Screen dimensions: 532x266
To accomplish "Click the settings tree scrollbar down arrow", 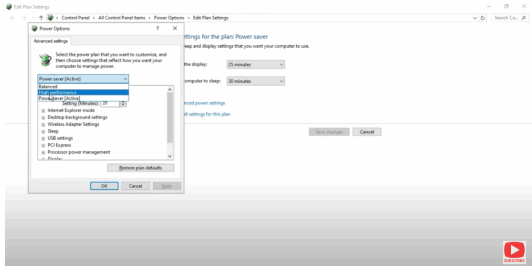I will (170, 156).
